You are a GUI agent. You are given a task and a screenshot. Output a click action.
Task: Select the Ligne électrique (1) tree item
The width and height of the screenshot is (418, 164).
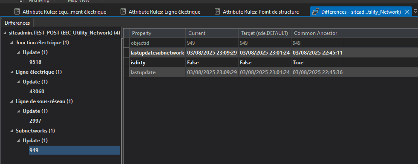click(39, 72)
